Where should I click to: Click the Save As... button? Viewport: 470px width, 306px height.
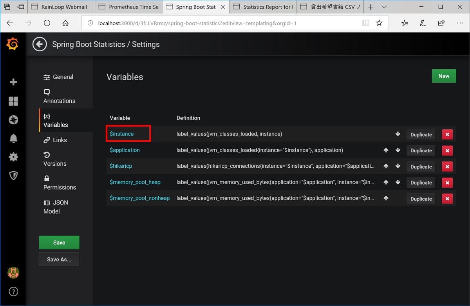pos(59,259)
